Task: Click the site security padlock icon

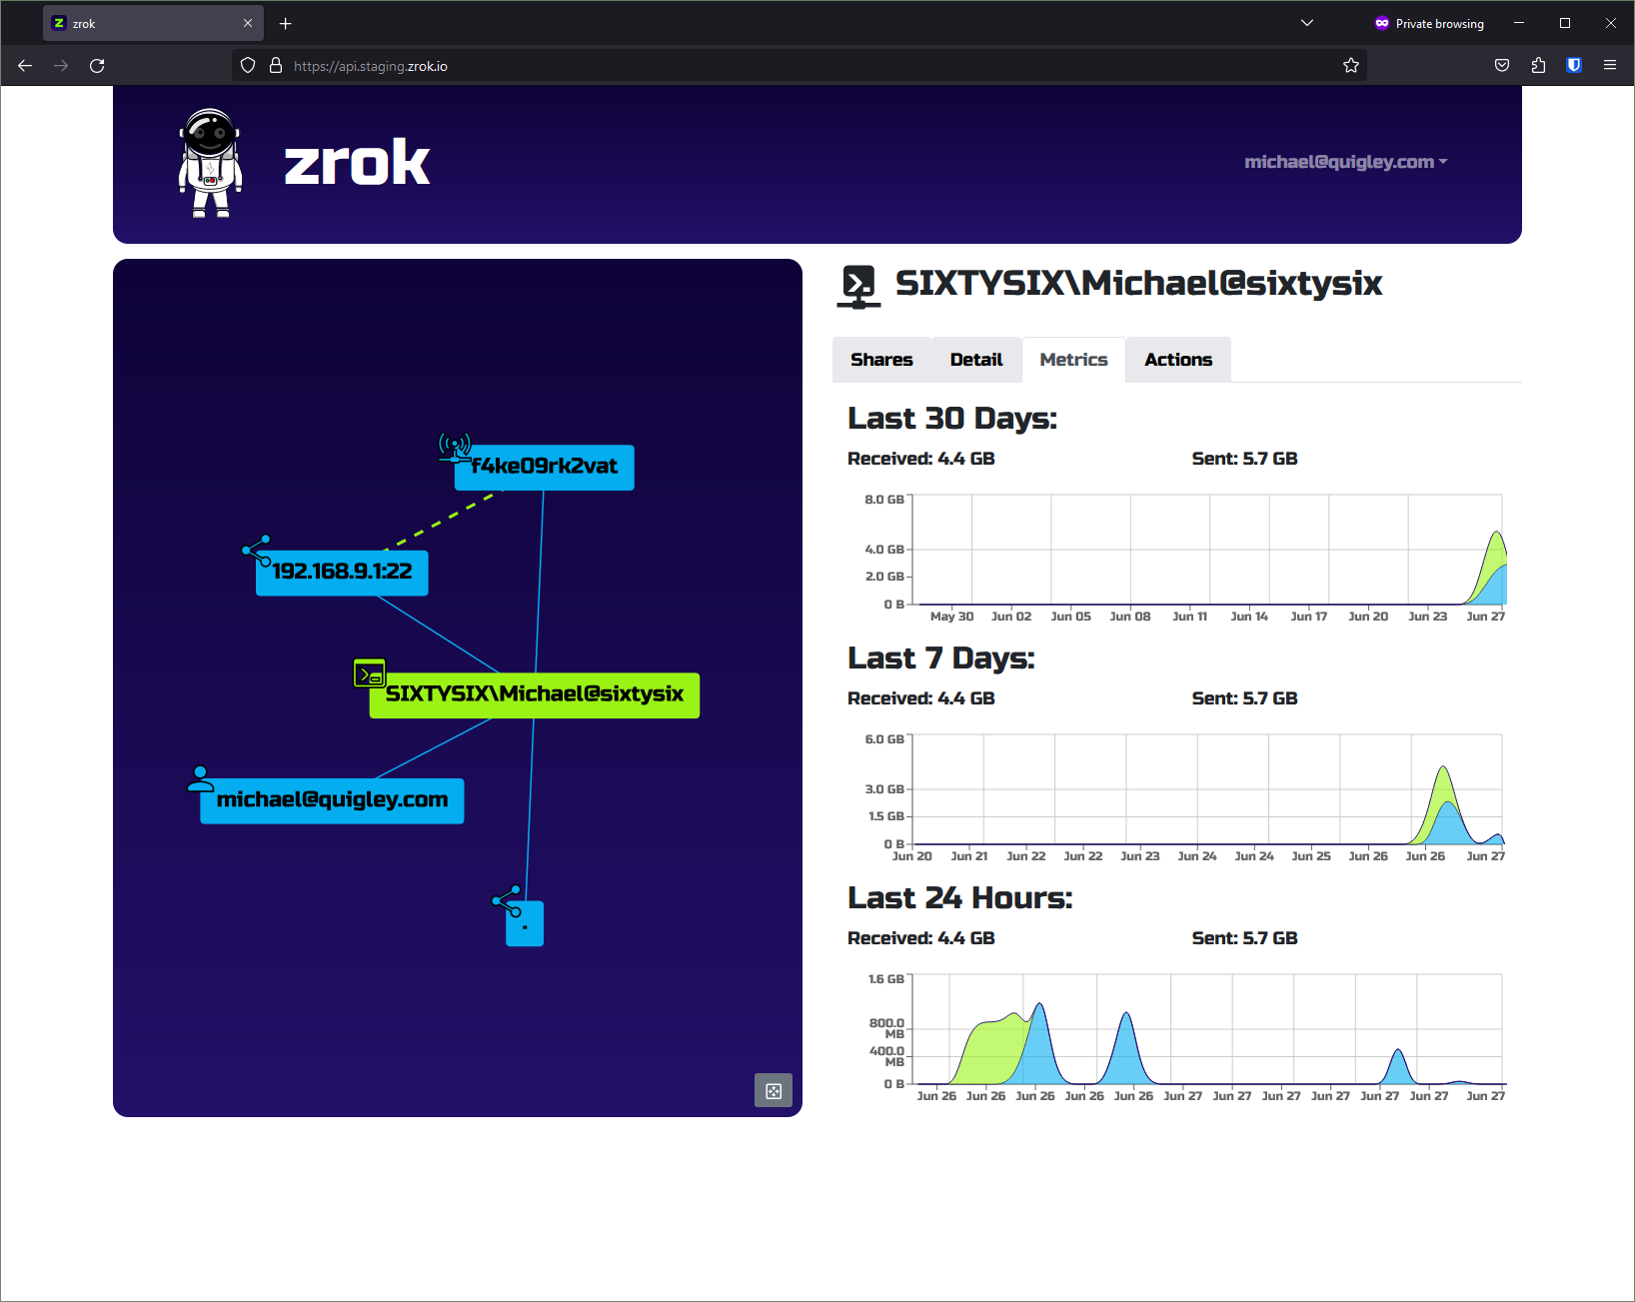Action: [x=276, y=66]
